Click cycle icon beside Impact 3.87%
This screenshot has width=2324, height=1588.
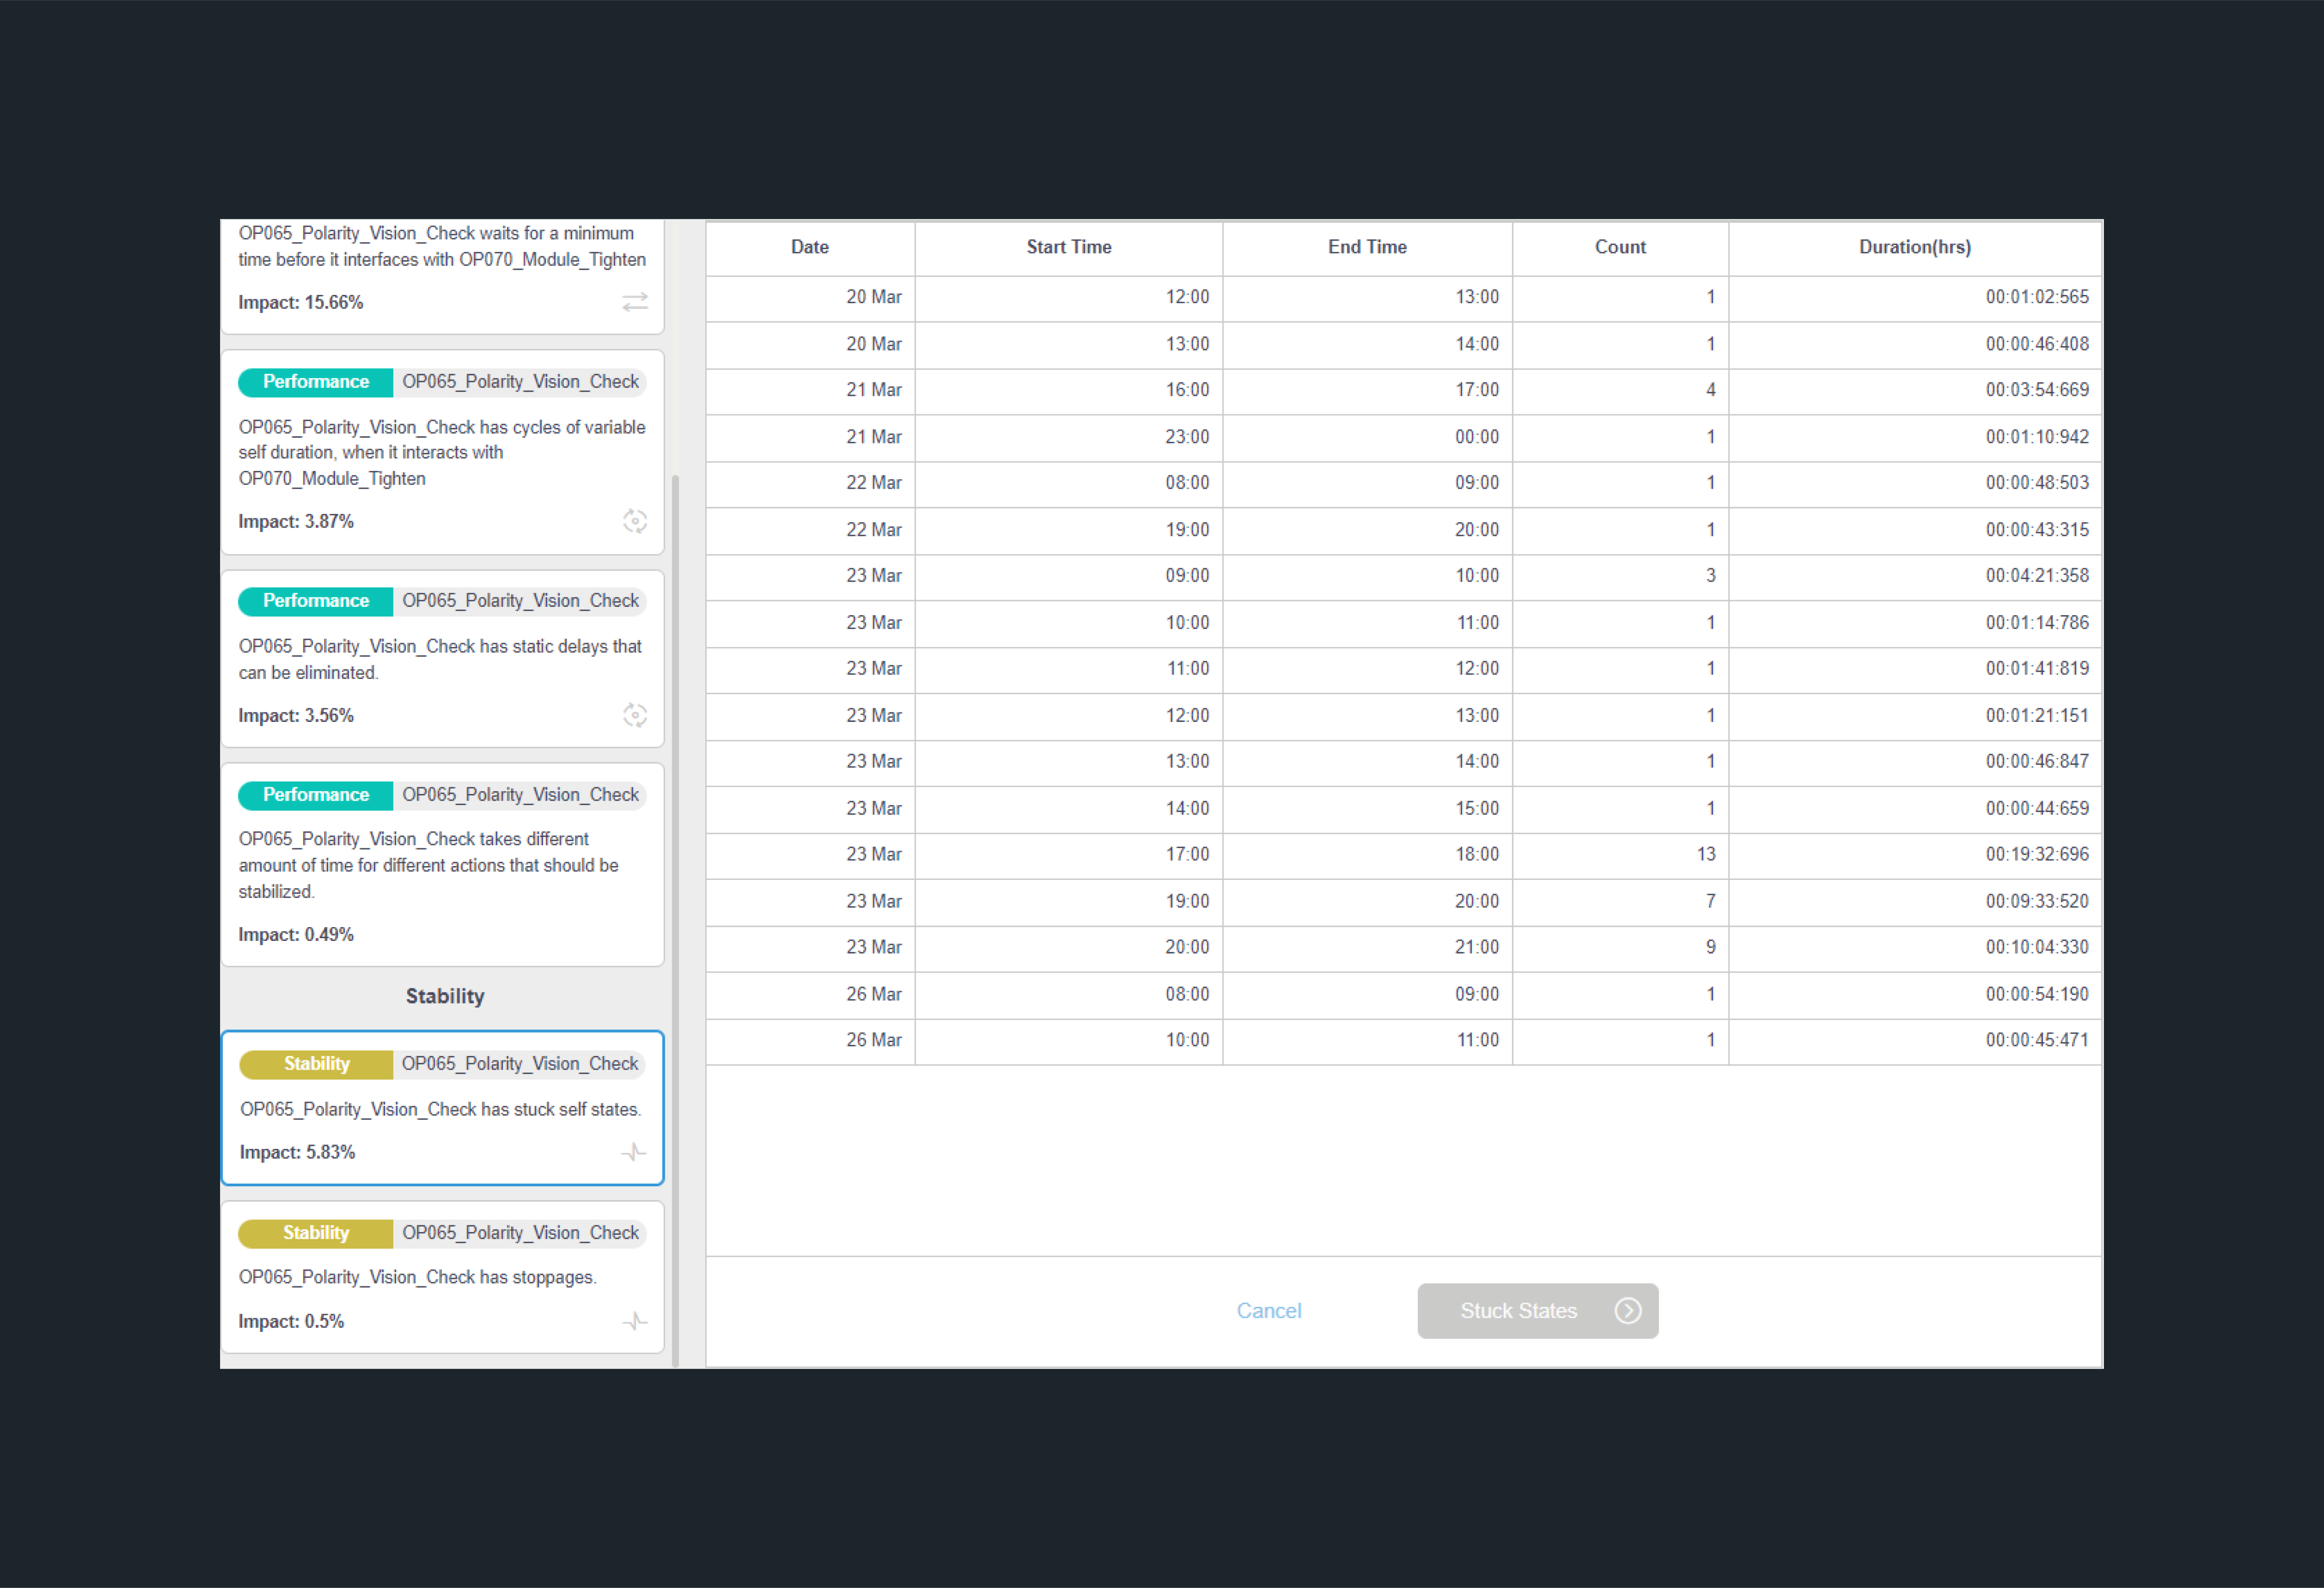point(635,521)
